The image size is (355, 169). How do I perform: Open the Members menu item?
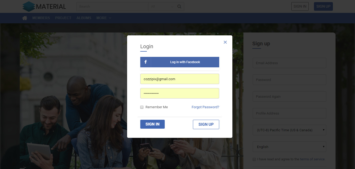[x=41, y=18]
